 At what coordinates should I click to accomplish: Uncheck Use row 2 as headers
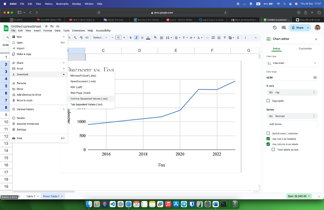(268, 139)
